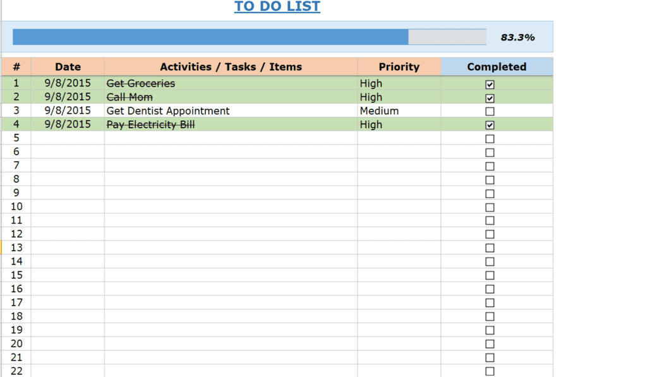Tick the Completed checkbox in row 16

490,289
